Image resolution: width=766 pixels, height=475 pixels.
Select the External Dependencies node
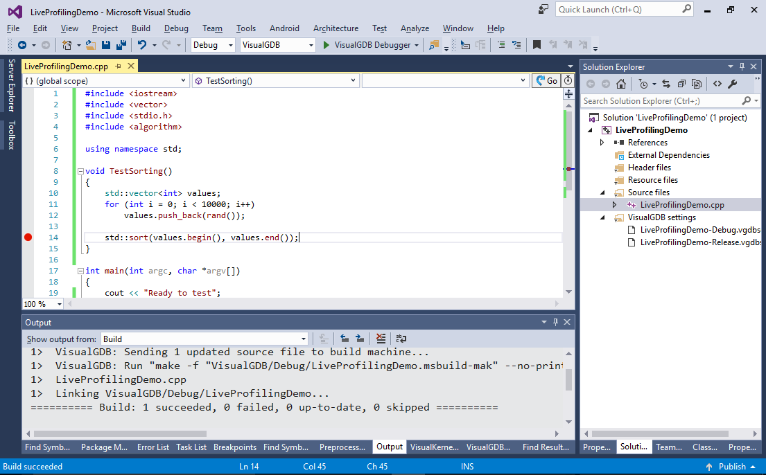668,155
